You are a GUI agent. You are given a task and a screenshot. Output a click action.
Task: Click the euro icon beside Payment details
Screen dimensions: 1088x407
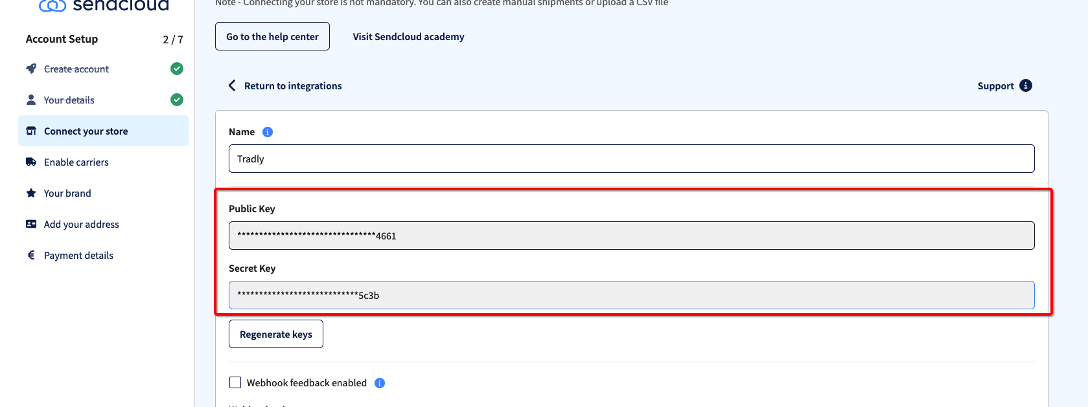[31, 256]
